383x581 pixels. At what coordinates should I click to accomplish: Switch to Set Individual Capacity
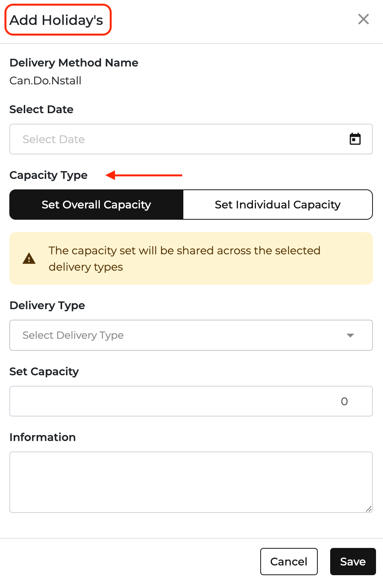tap(278, 205)
